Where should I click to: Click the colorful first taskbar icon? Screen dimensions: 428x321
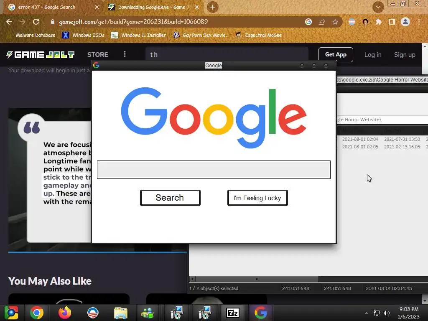11,313
